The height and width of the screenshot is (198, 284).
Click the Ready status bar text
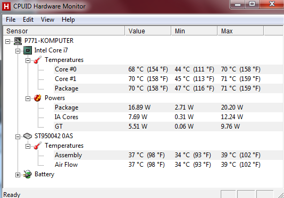coord(12,195)
